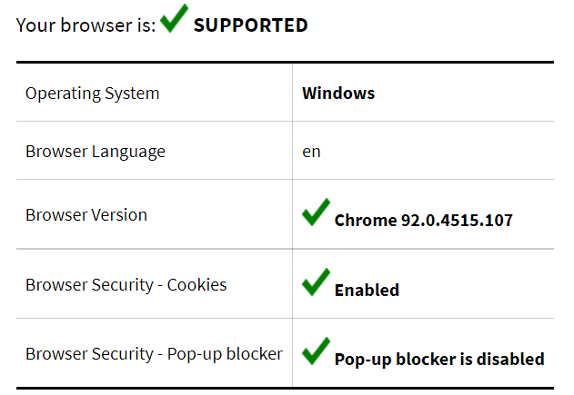Click the checkmark beside Enabled cookies status

pos(316,283)
